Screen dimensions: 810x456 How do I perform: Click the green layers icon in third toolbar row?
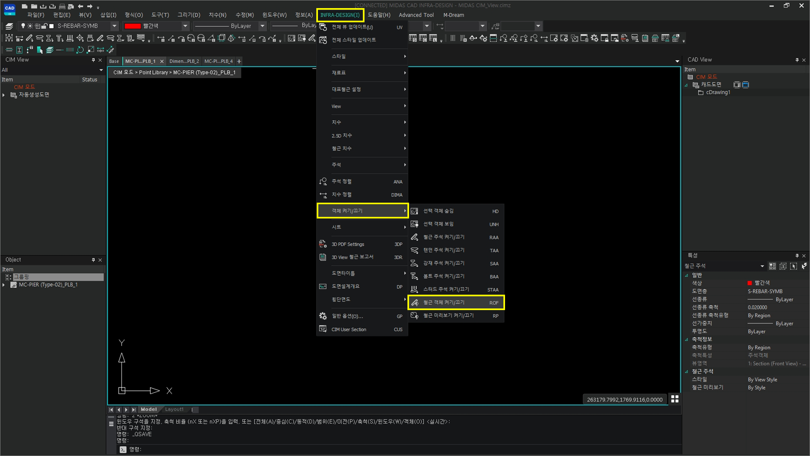click(x=50, y=50)
